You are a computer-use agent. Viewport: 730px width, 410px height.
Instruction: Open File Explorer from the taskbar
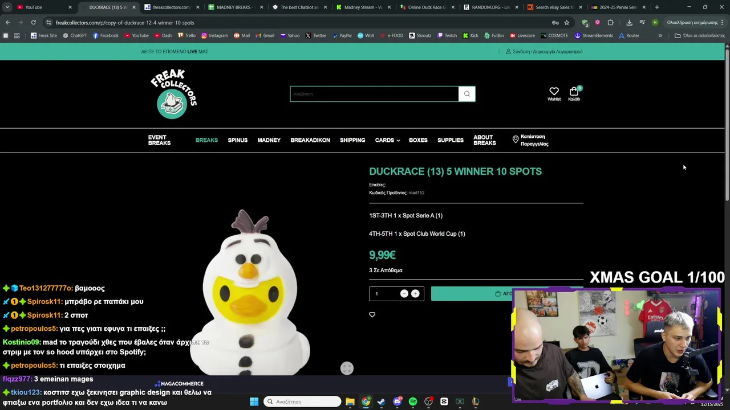[350, 401]
